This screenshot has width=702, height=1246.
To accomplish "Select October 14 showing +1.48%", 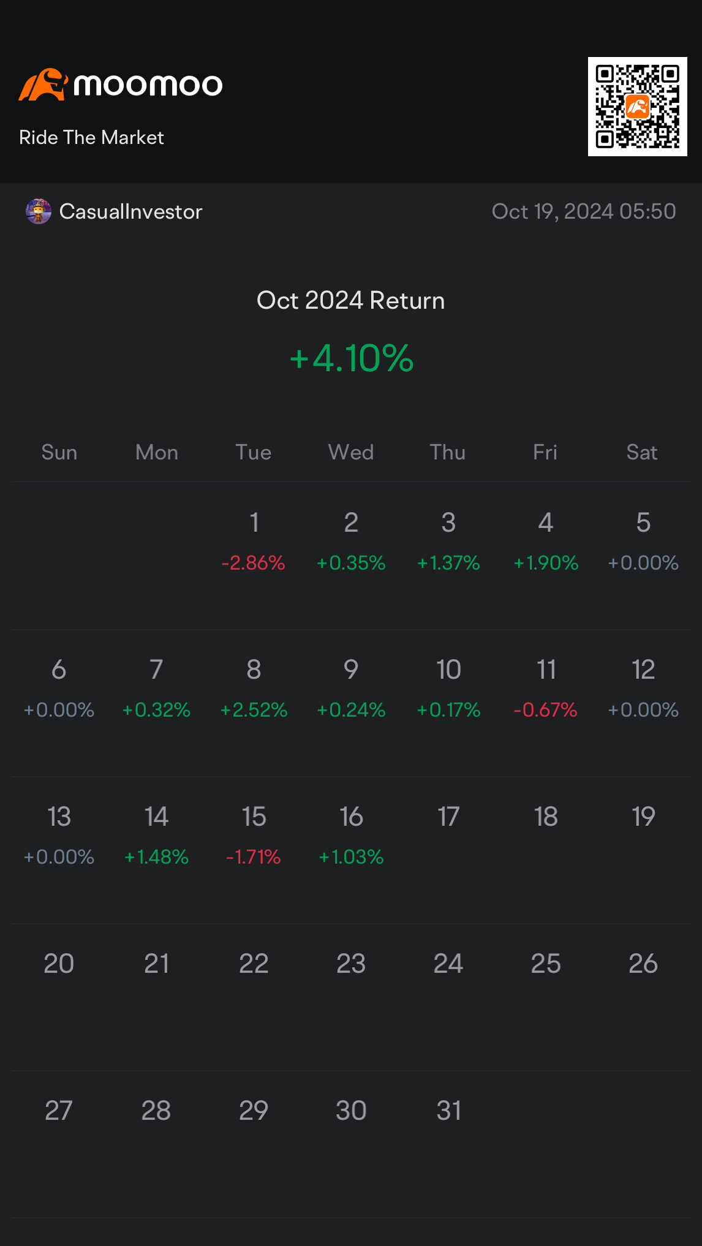I will (156, 836).
